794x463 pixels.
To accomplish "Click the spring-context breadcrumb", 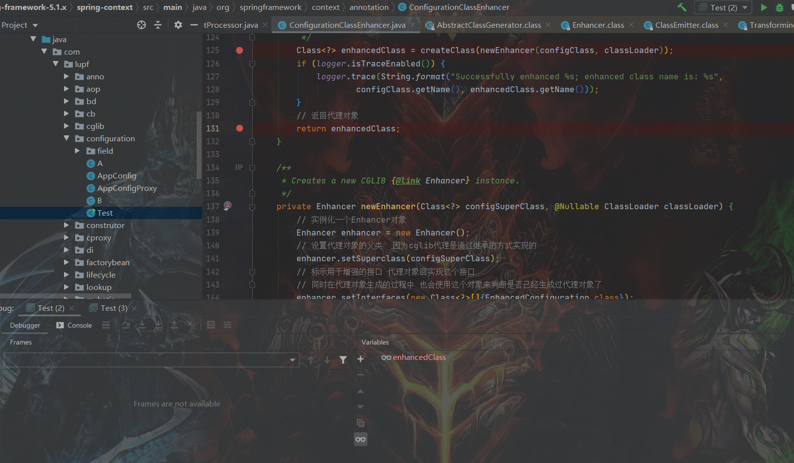I will (x=104, y=7).
